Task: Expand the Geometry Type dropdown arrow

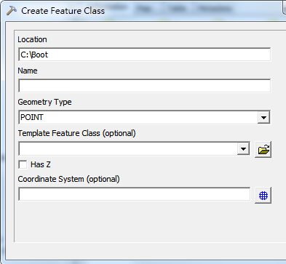Action: pyautogui.click(x=263, y=118)
